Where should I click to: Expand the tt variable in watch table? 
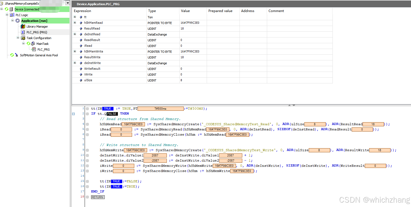tap(75, 17)
